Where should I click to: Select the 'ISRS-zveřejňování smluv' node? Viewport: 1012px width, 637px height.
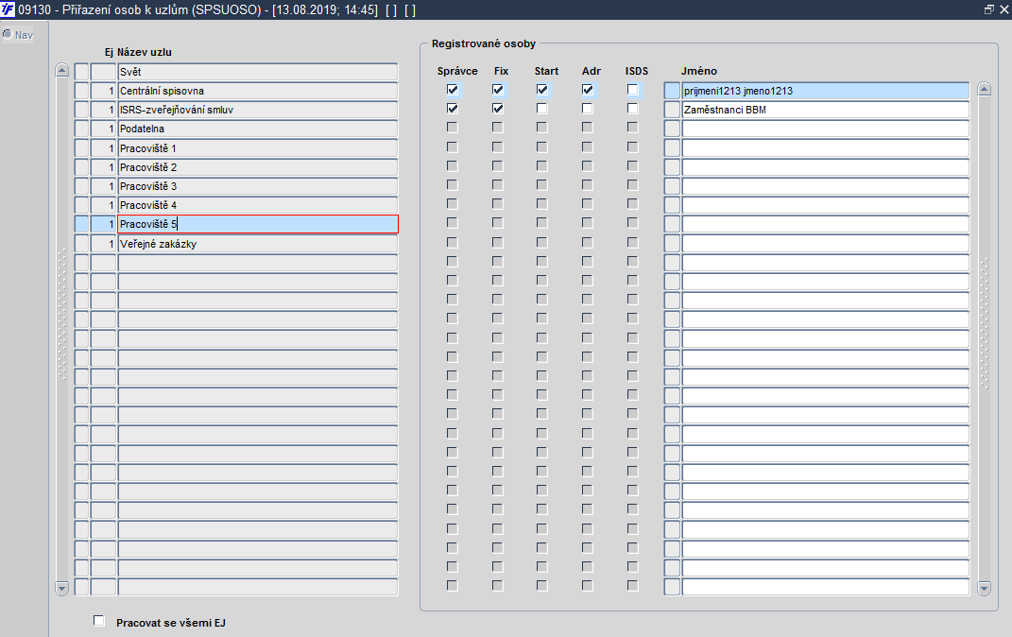(258, 110)
